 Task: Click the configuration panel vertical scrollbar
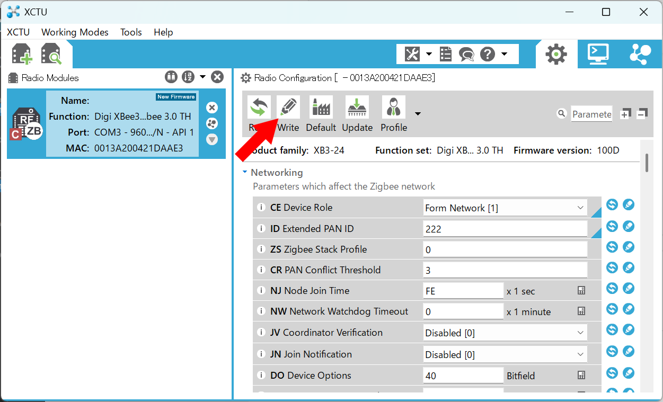(647, 163)
